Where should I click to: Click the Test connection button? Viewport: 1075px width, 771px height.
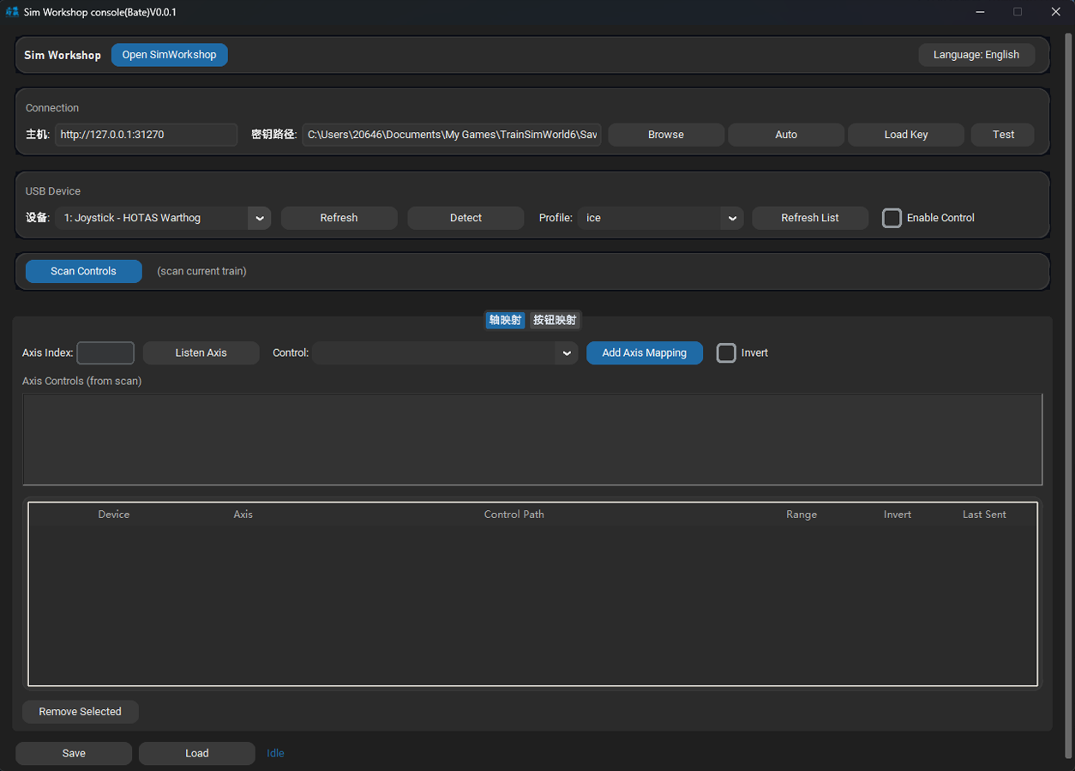coord(1002,135)
